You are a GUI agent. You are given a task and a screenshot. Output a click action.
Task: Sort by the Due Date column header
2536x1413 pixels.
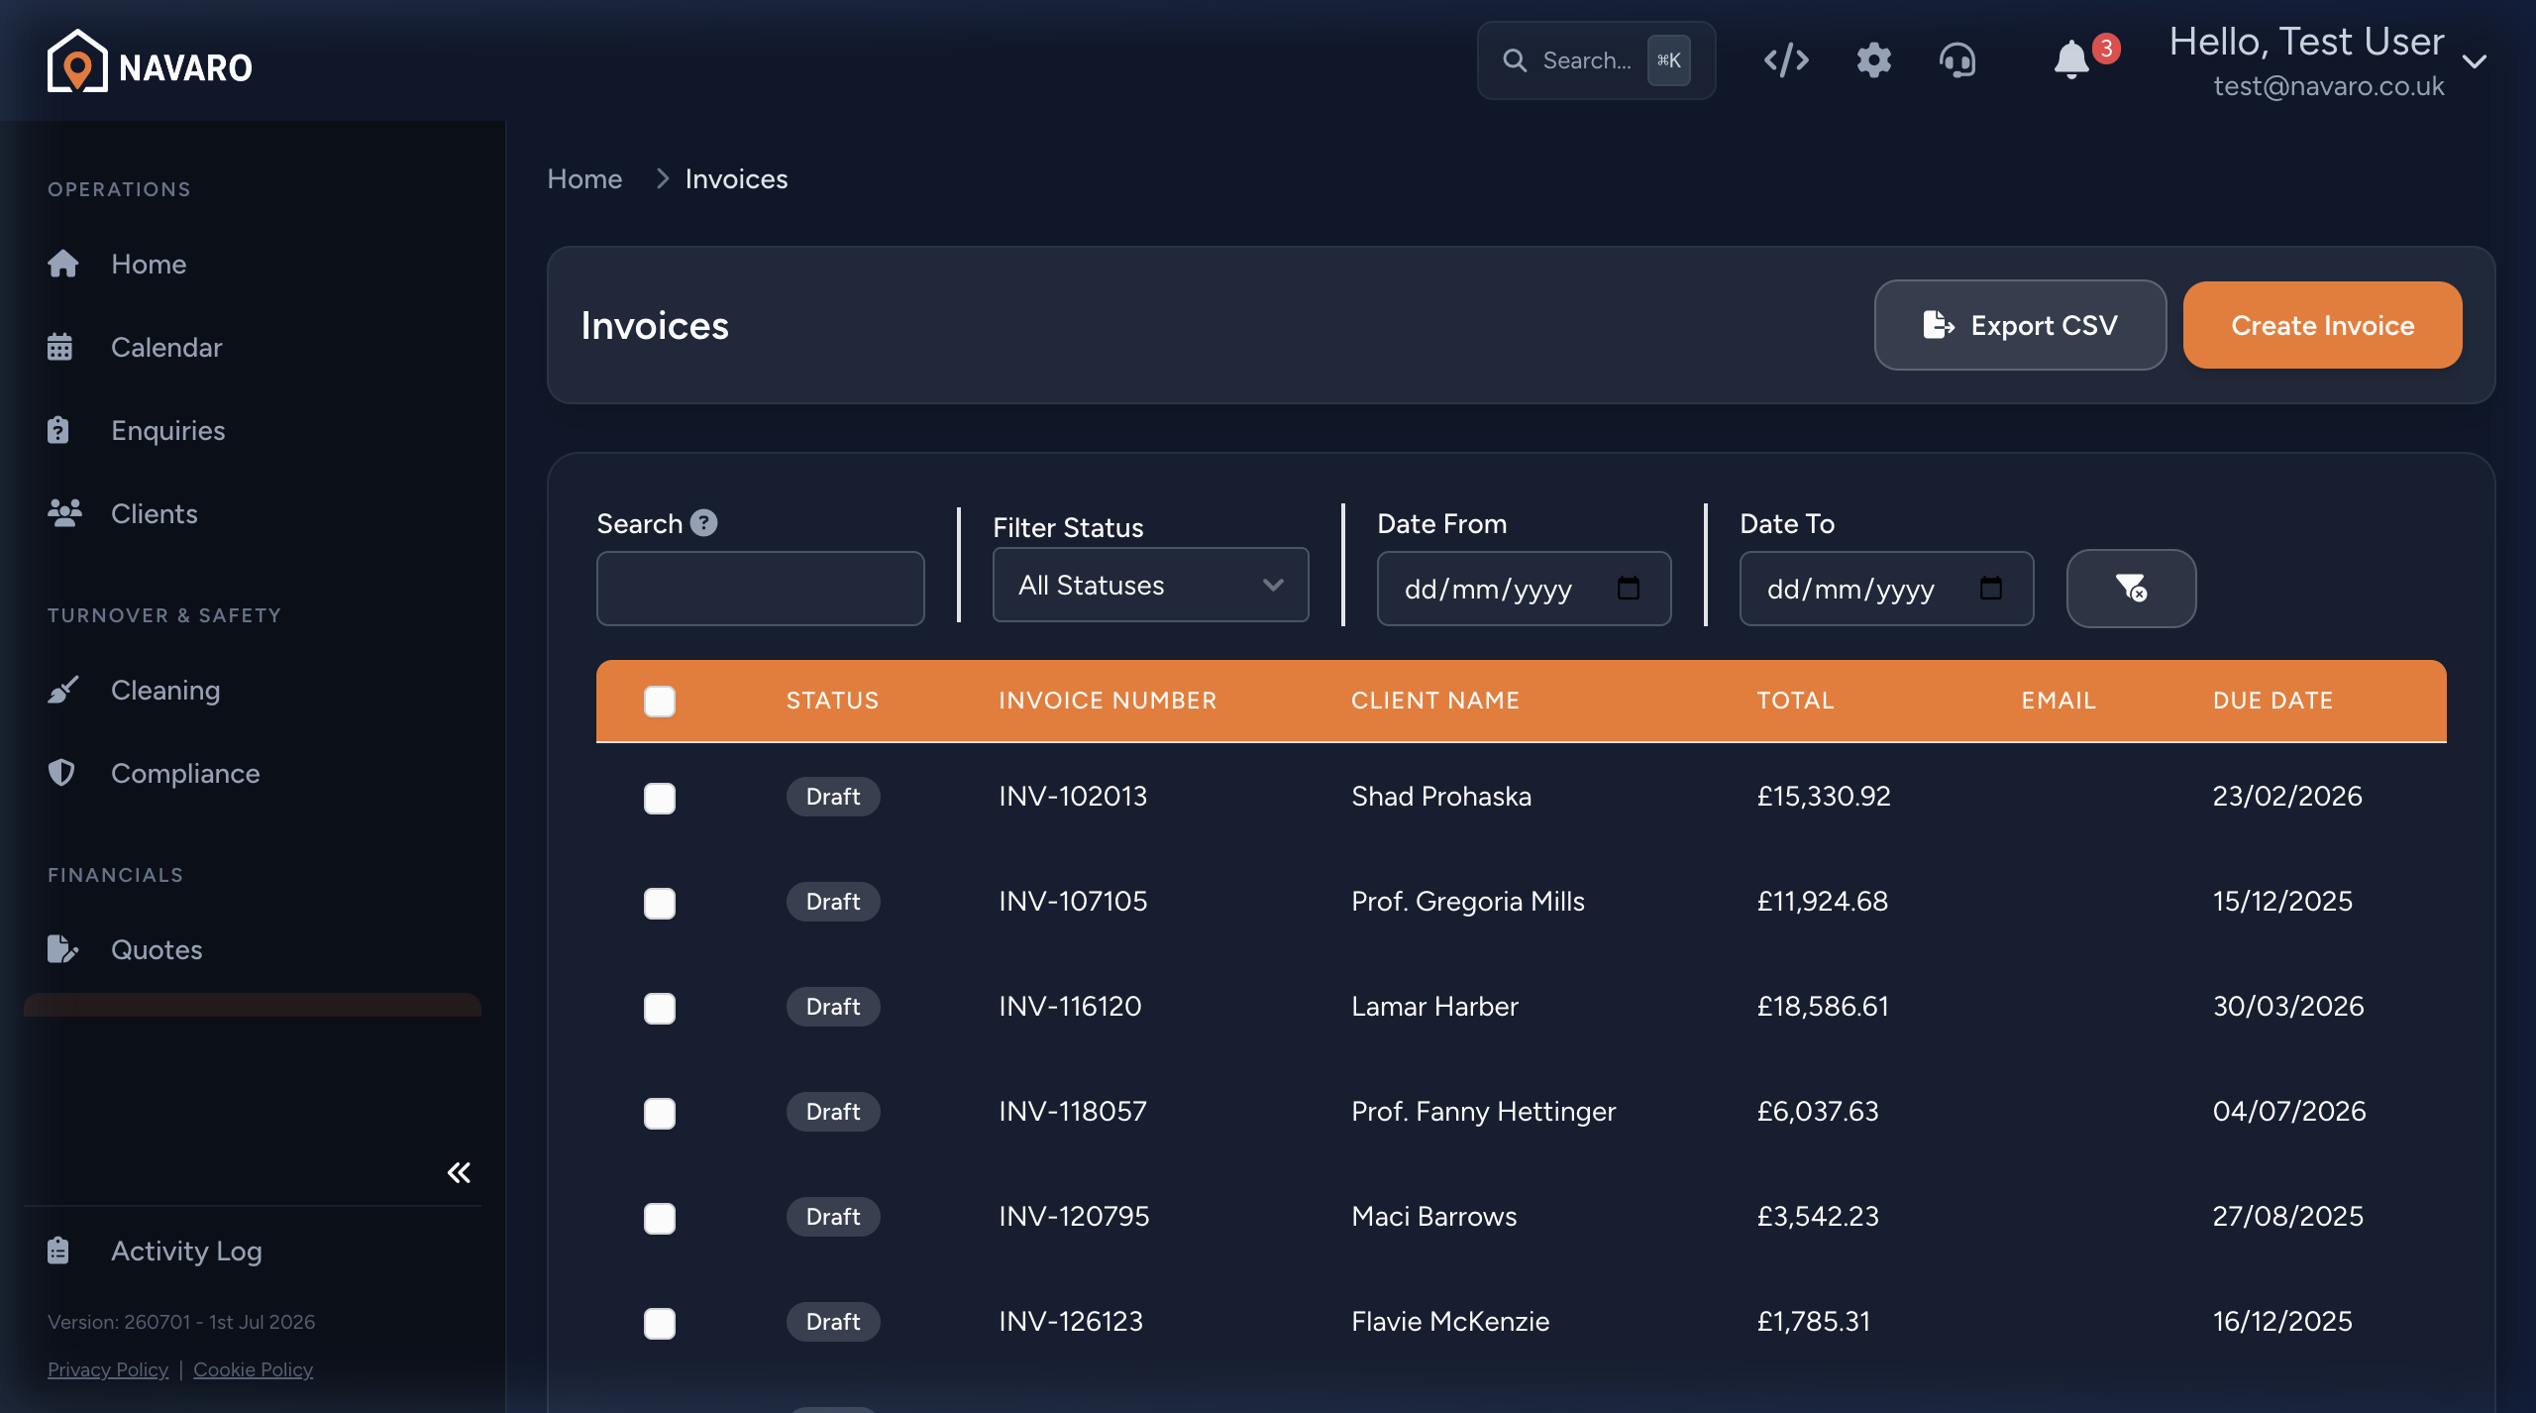coord(2272,701)
